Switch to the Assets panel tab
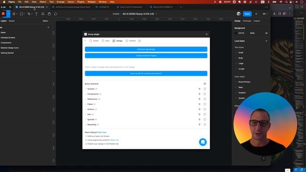The image size is (306, 172). point(11,21)
